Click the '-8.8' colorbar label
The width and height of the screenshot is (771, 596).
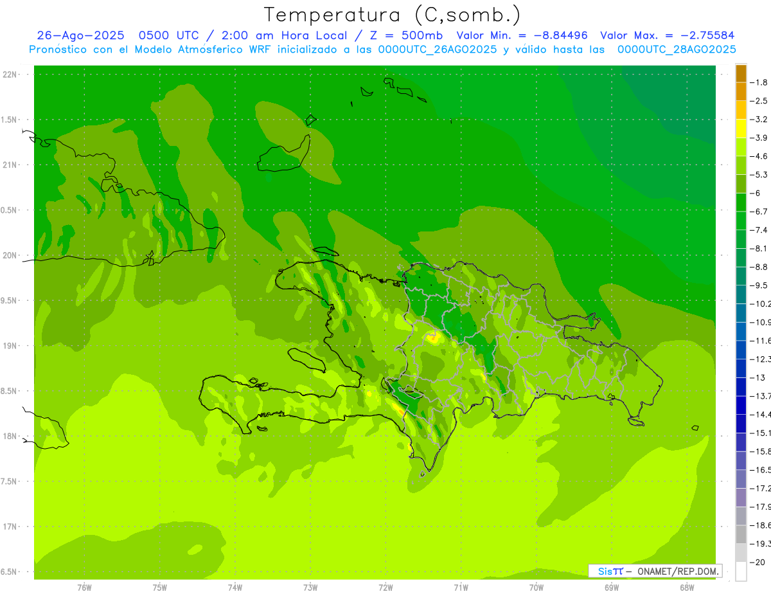(x=759, y=267)
